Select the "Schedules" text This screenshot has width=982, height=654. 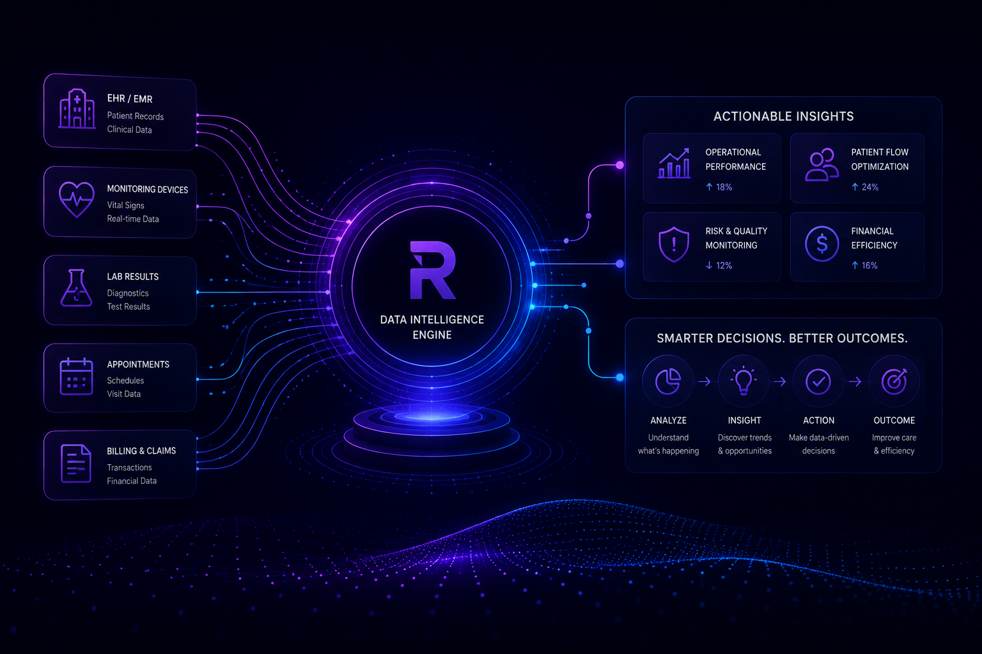click(125, 381)
